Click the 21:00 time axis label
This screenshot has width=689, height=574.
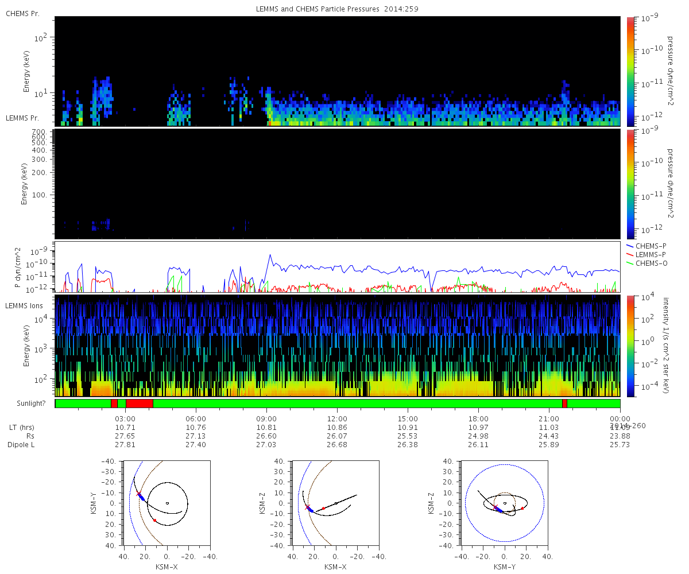tap(549, 419)
